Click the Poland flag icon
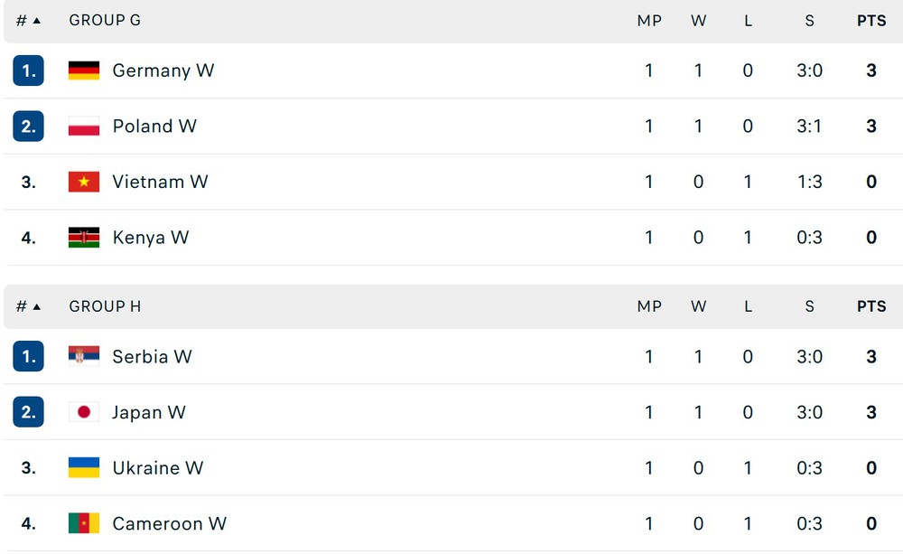 (x=83, y=126)
